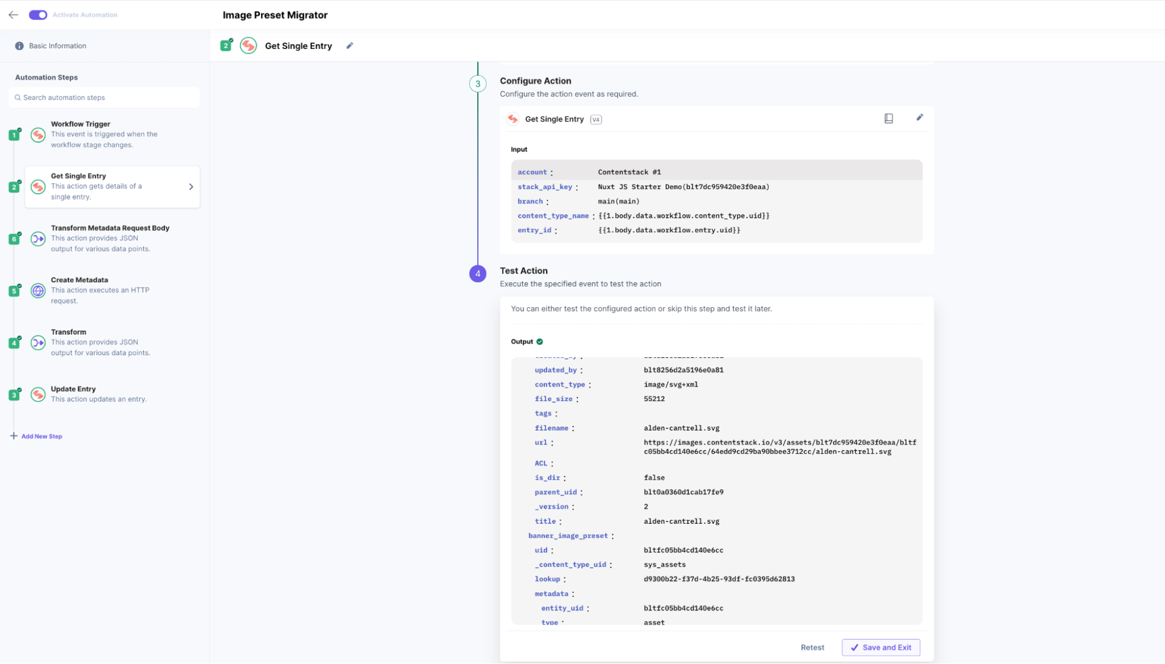Screen dimensions: 1165x664
Task: Click the Get Single Entry sidebar icon
Action: pos(38,186)
